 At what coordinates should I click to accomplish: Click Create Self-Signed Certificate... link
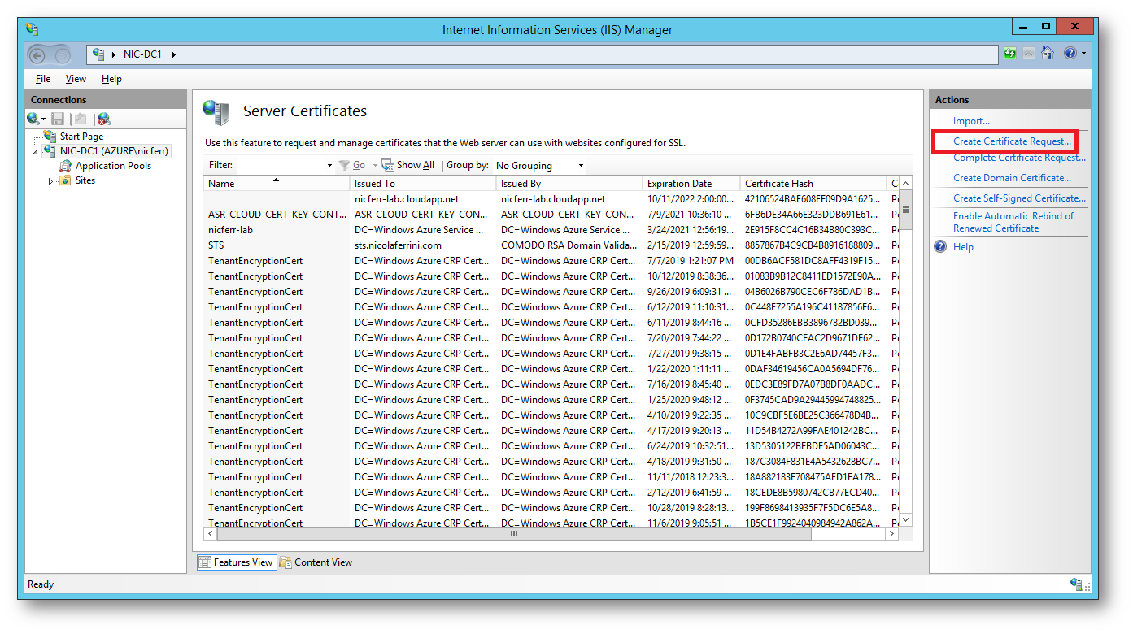(x=1019, y=198)
